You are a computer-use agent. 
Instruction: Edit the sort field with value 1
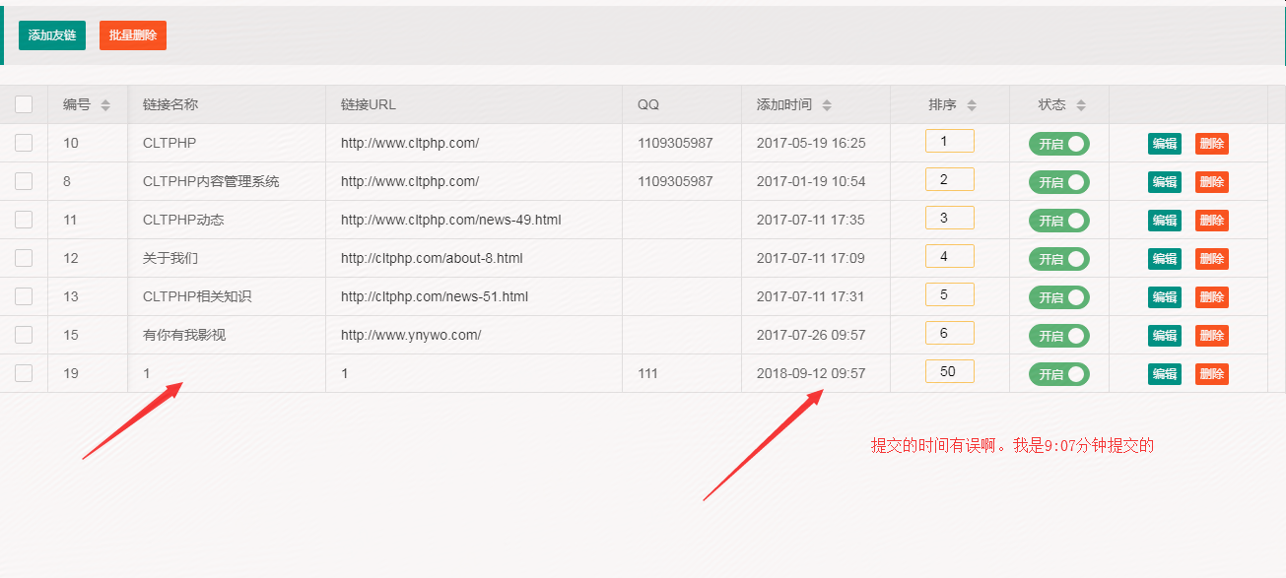point(950,141)
